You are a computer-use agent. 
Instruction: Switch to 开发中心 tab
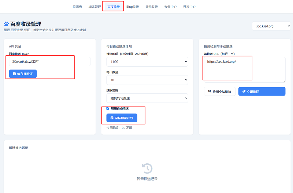tap(189, 7)
